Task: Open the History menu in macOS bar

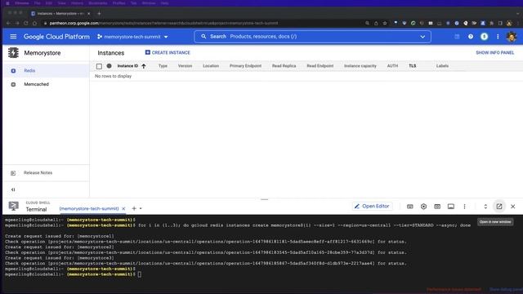Action: click(x=77, y=3)
